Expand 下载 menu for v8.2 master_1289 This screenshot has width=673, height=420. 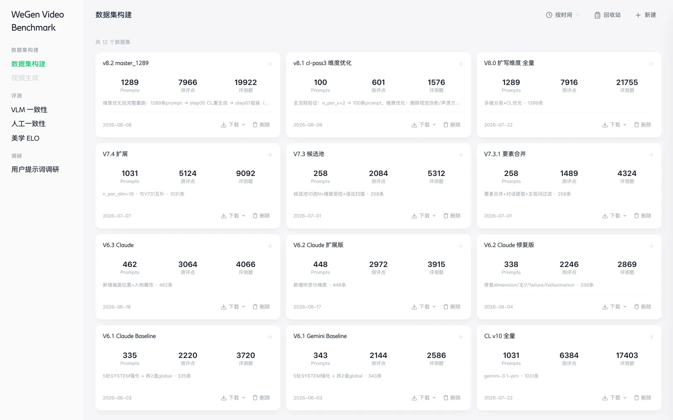pyautogui.click(x=233, y=125)
